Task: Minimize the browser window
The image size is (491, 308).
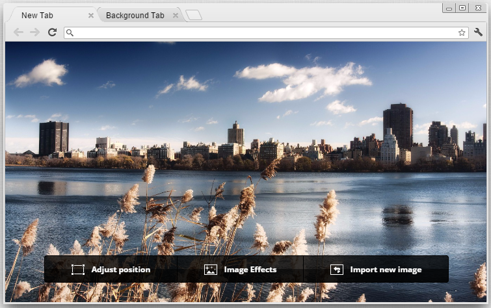Action: (449, 8)
